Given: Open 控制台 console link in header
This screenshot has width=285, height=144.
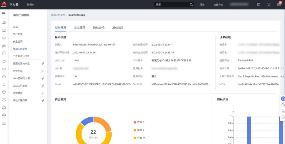Looking at the screenshot, I should (x=31, y=4).
